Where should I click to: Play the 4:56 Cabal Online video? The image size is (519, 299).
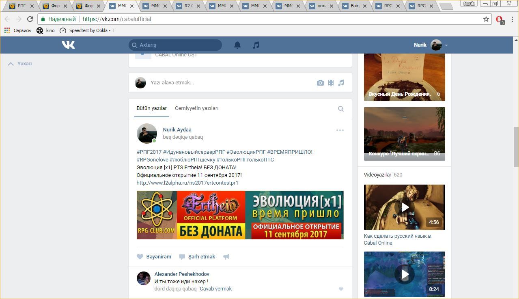click(405, 207)
